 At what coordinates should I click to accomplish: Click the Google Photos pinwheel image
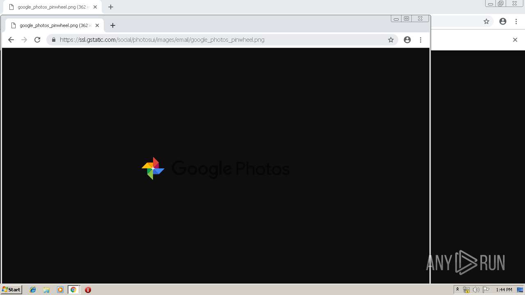pos(216,168)
